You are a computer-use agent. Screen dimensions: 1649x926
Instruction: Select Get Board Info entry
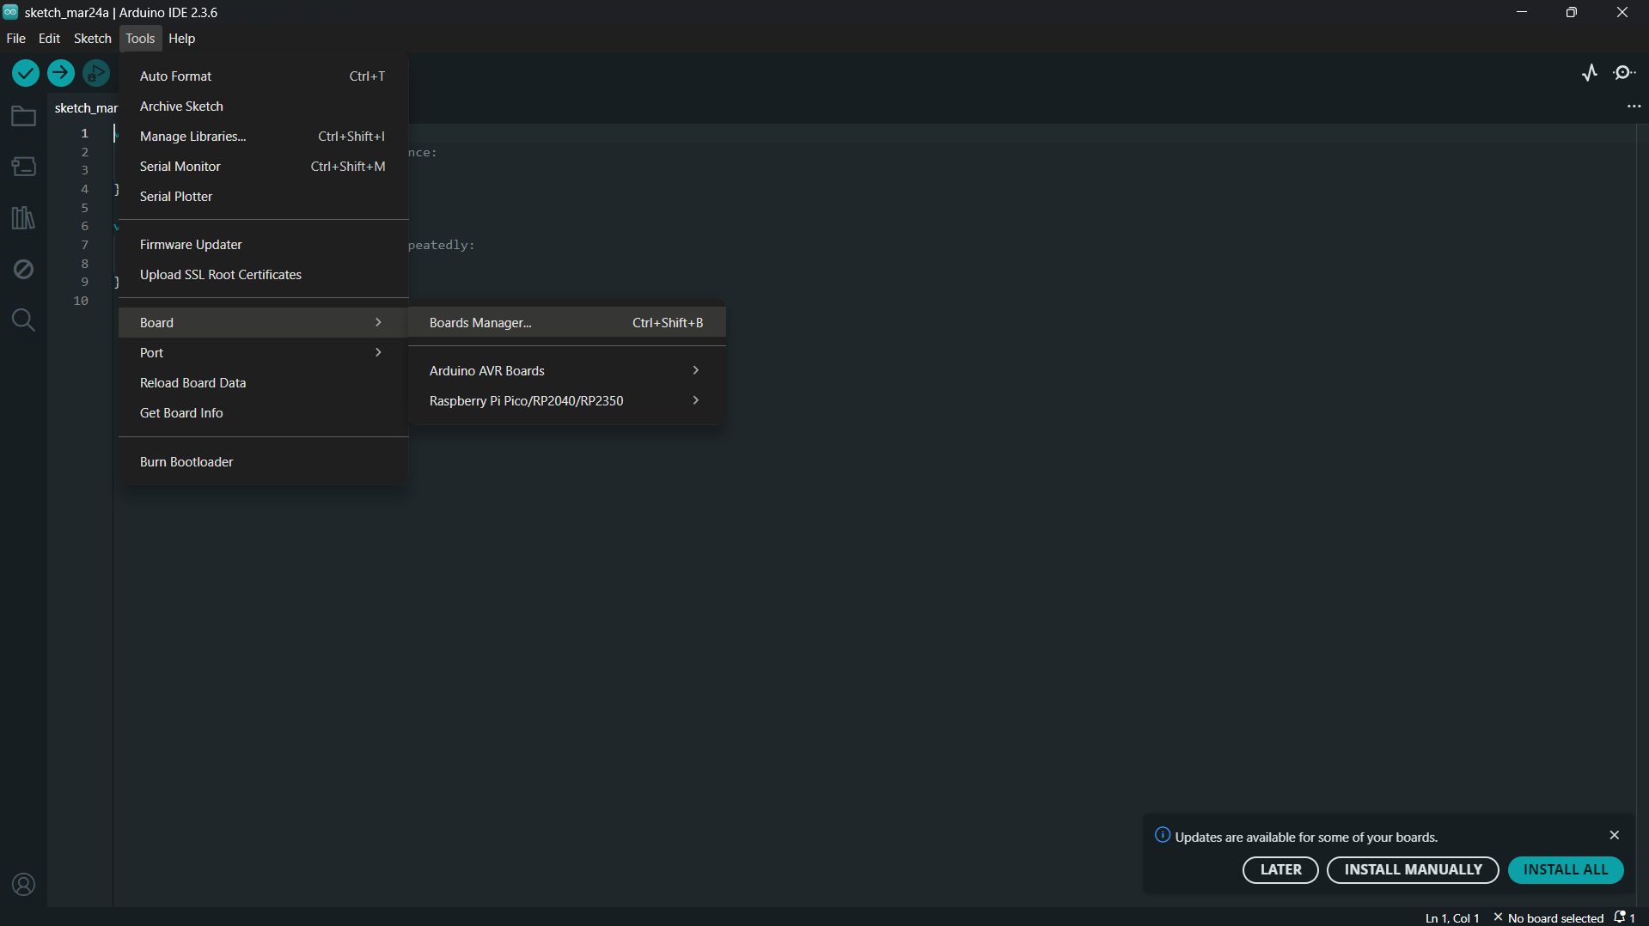pyautogui.click(x=263, y=413)
